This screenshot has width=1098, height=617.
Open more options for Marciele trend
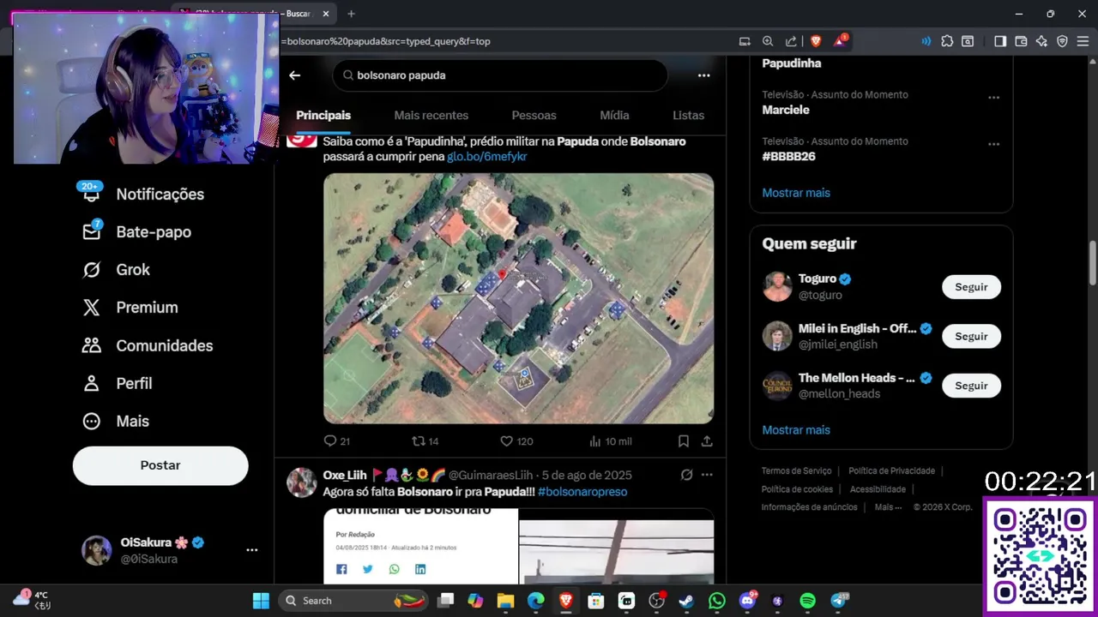pos(993,97)
